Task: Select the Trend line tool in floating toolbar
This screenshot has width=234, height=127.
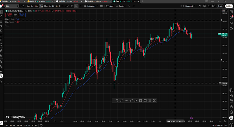Action: (122, 101)
